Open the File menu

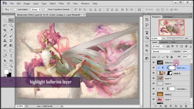click(x=12, y=4)
